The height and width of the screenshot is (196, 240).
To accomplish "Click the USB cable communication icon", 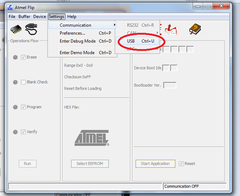I will coord(31,29).
